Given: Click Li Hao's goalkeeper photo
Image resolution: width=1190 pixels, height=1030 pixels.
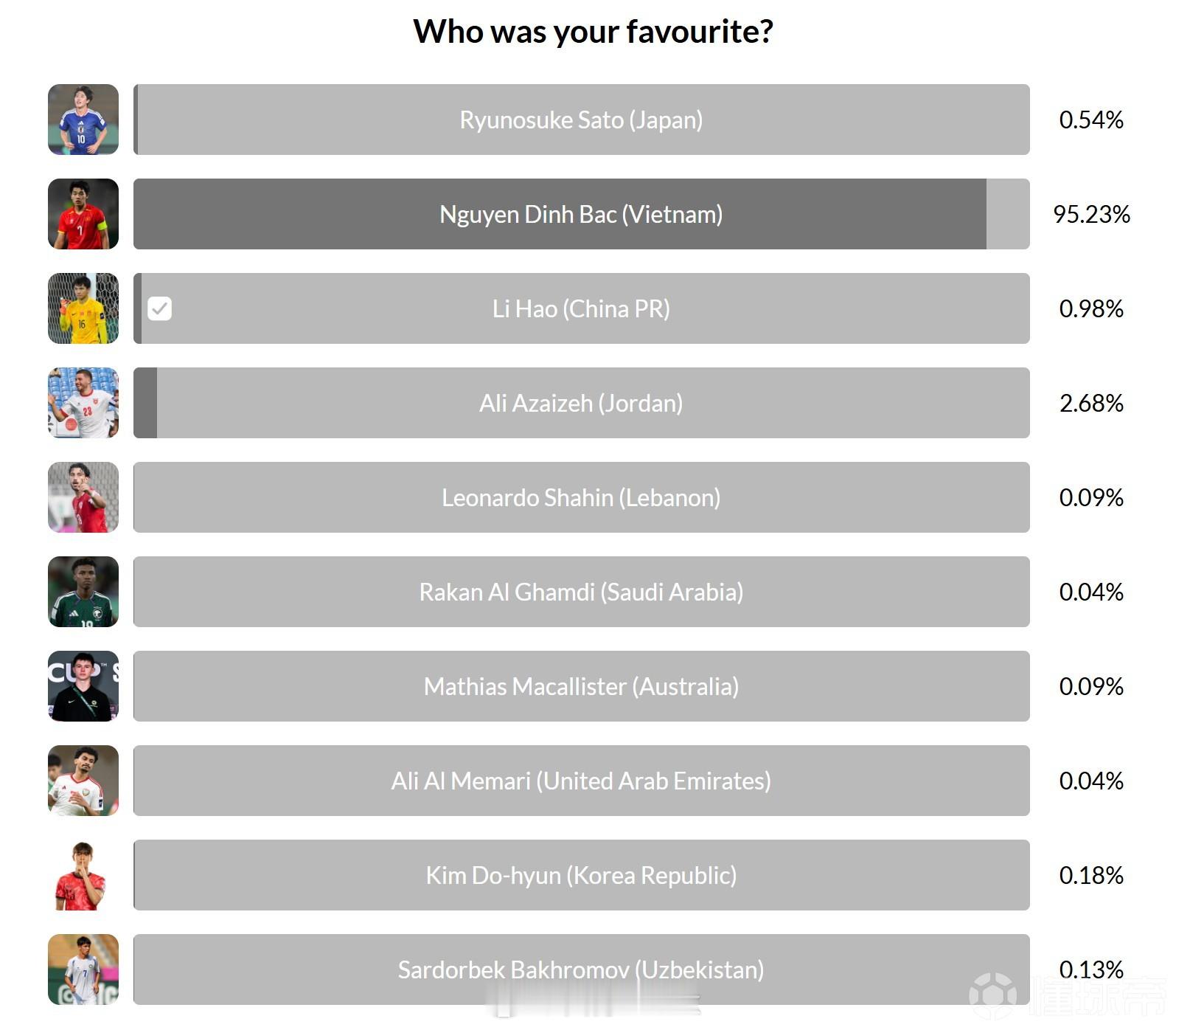Looking at the screenshot, I should click(83, 308).
